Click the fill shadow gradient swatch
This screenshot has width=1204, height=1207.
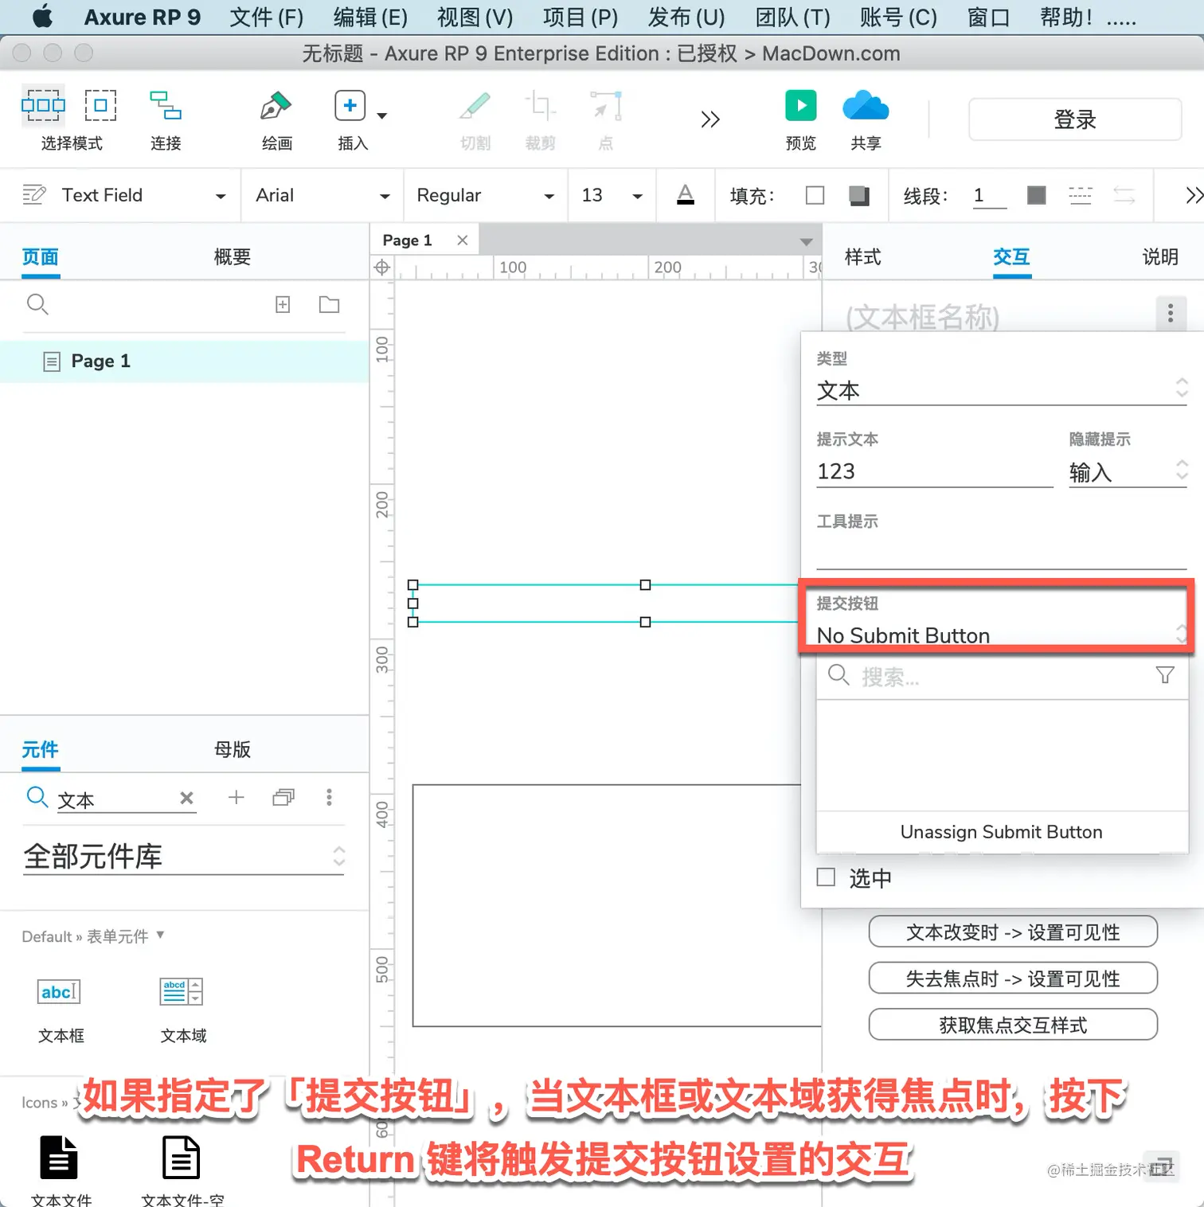point(859,195)
